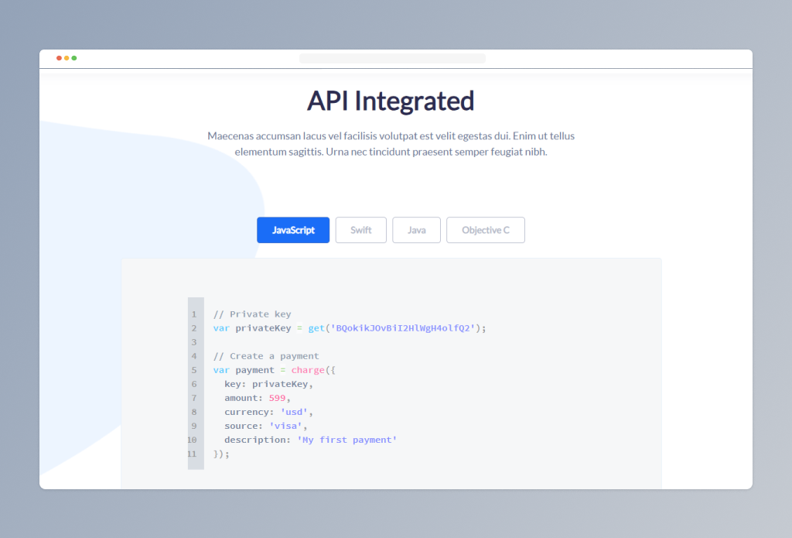Open the Java code tab
The image size is (792, 538).
(416, 230)
